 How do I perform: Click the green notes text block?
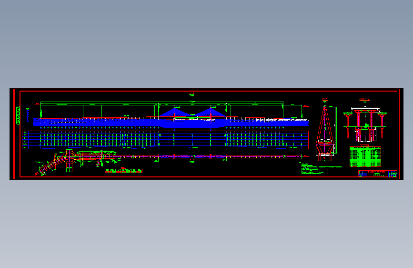point(321,169)
